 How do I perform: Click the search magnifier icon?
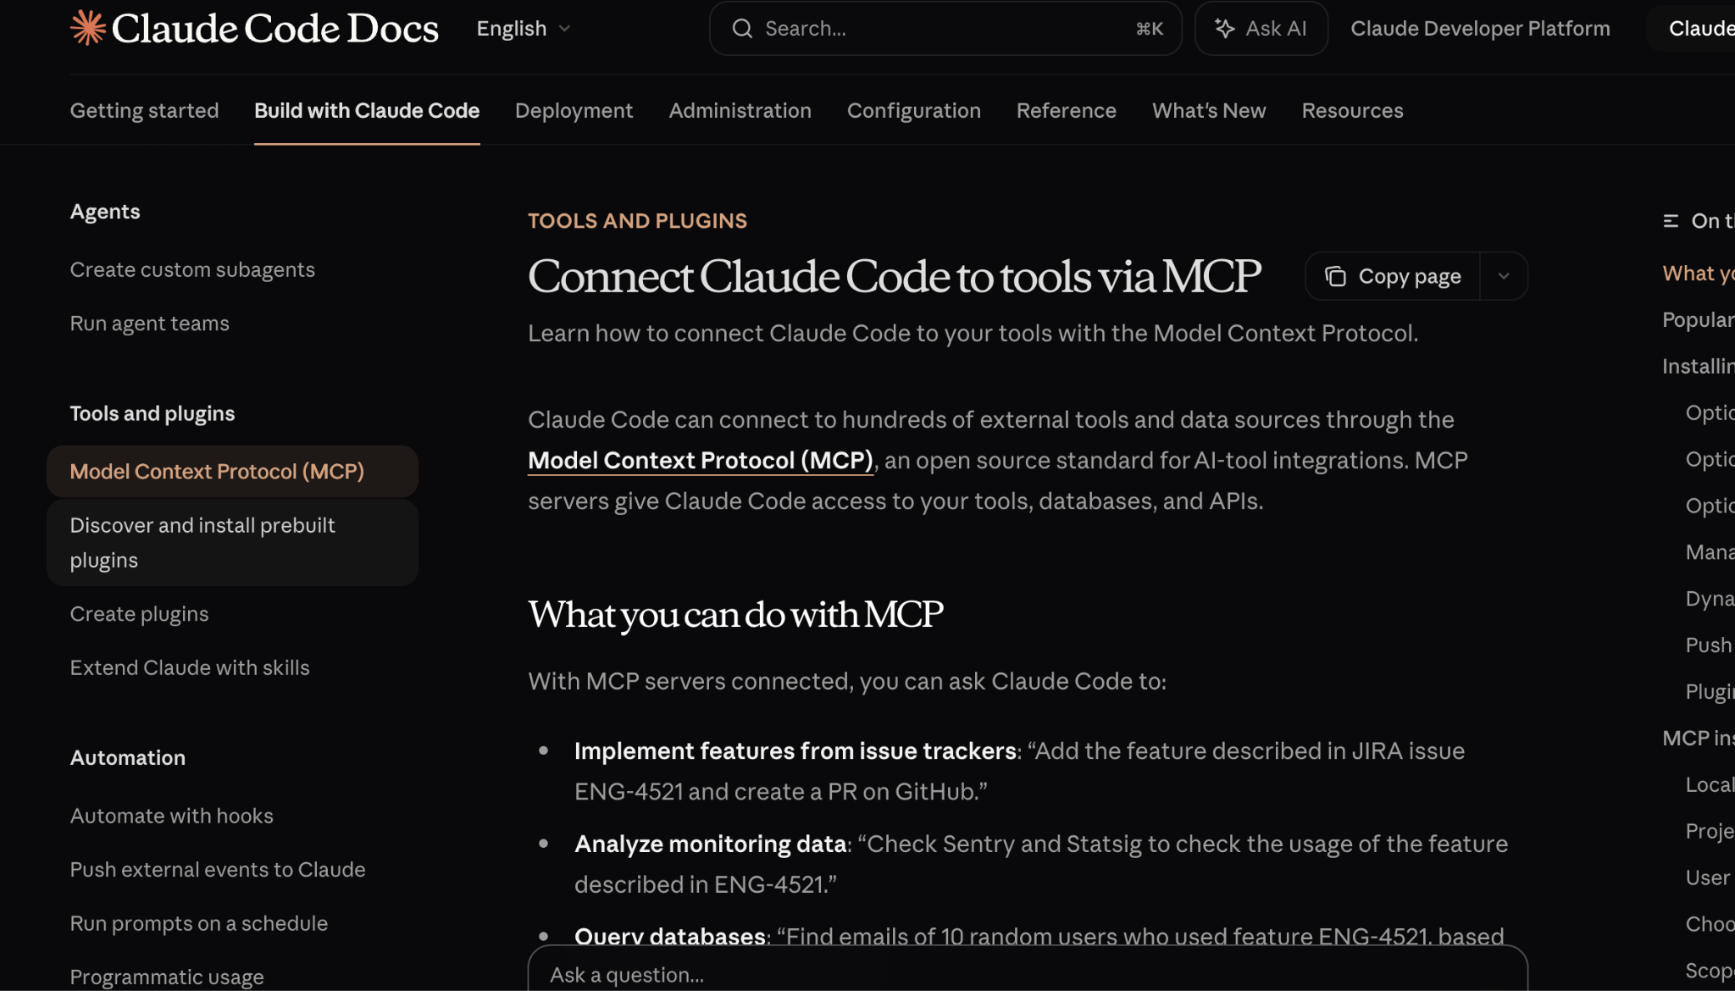click(743, 28)
